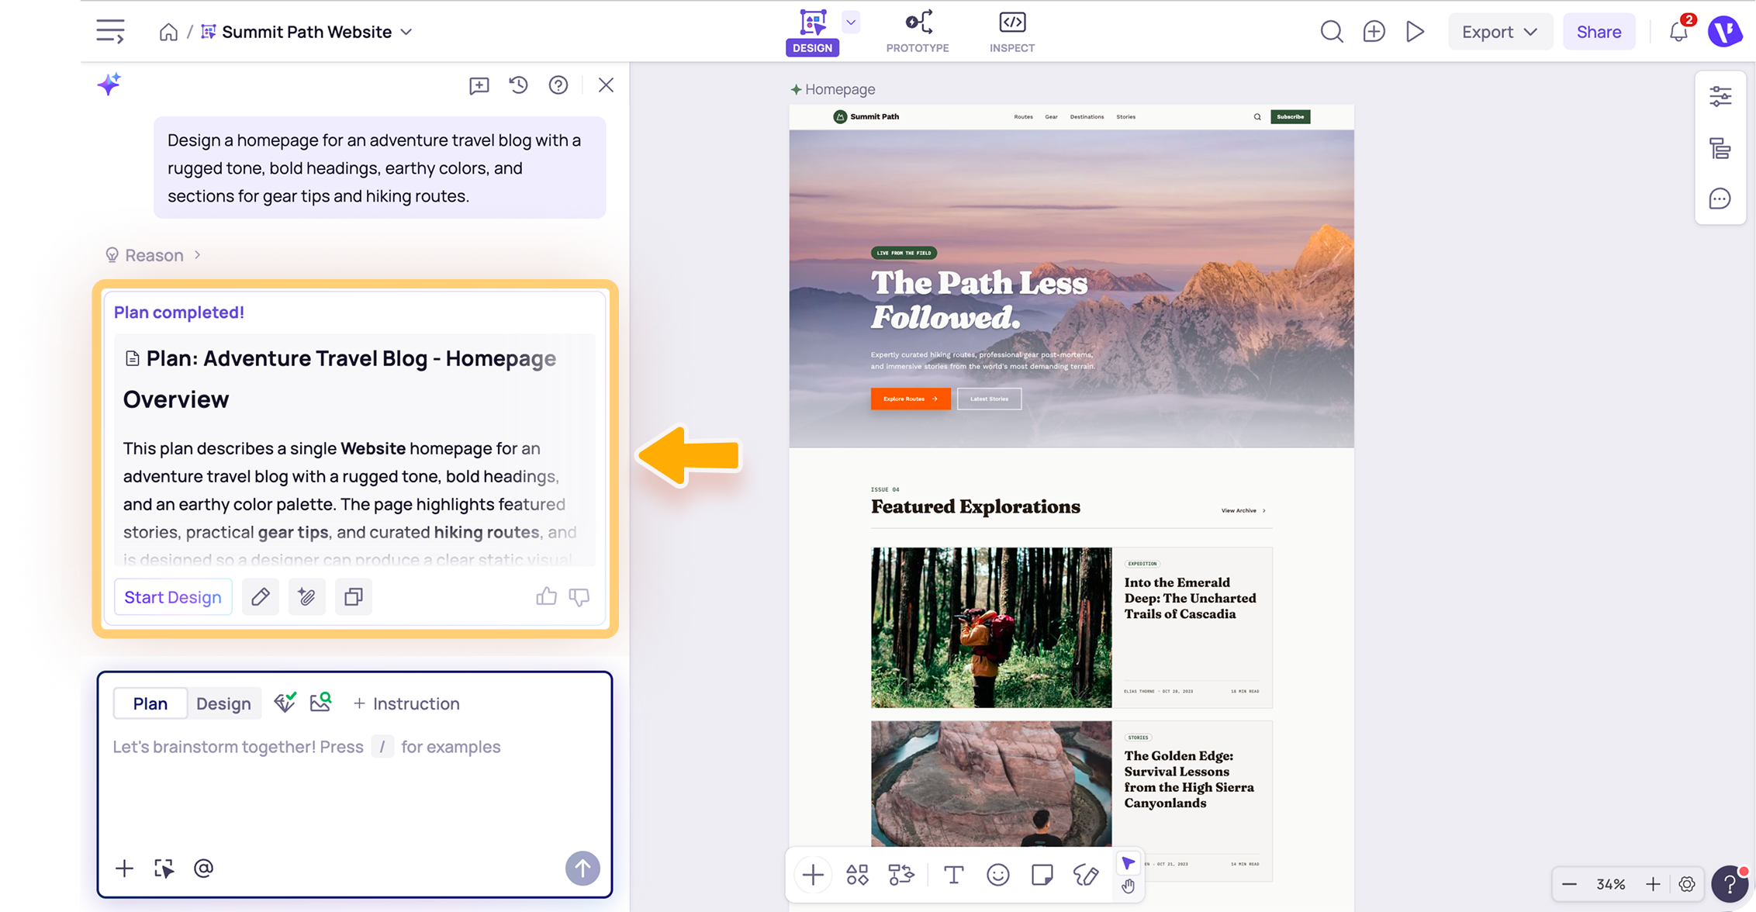This screenshot has height=912, width=1756.
Task: Open the Export dropdown
Action: pos(1499,32)
